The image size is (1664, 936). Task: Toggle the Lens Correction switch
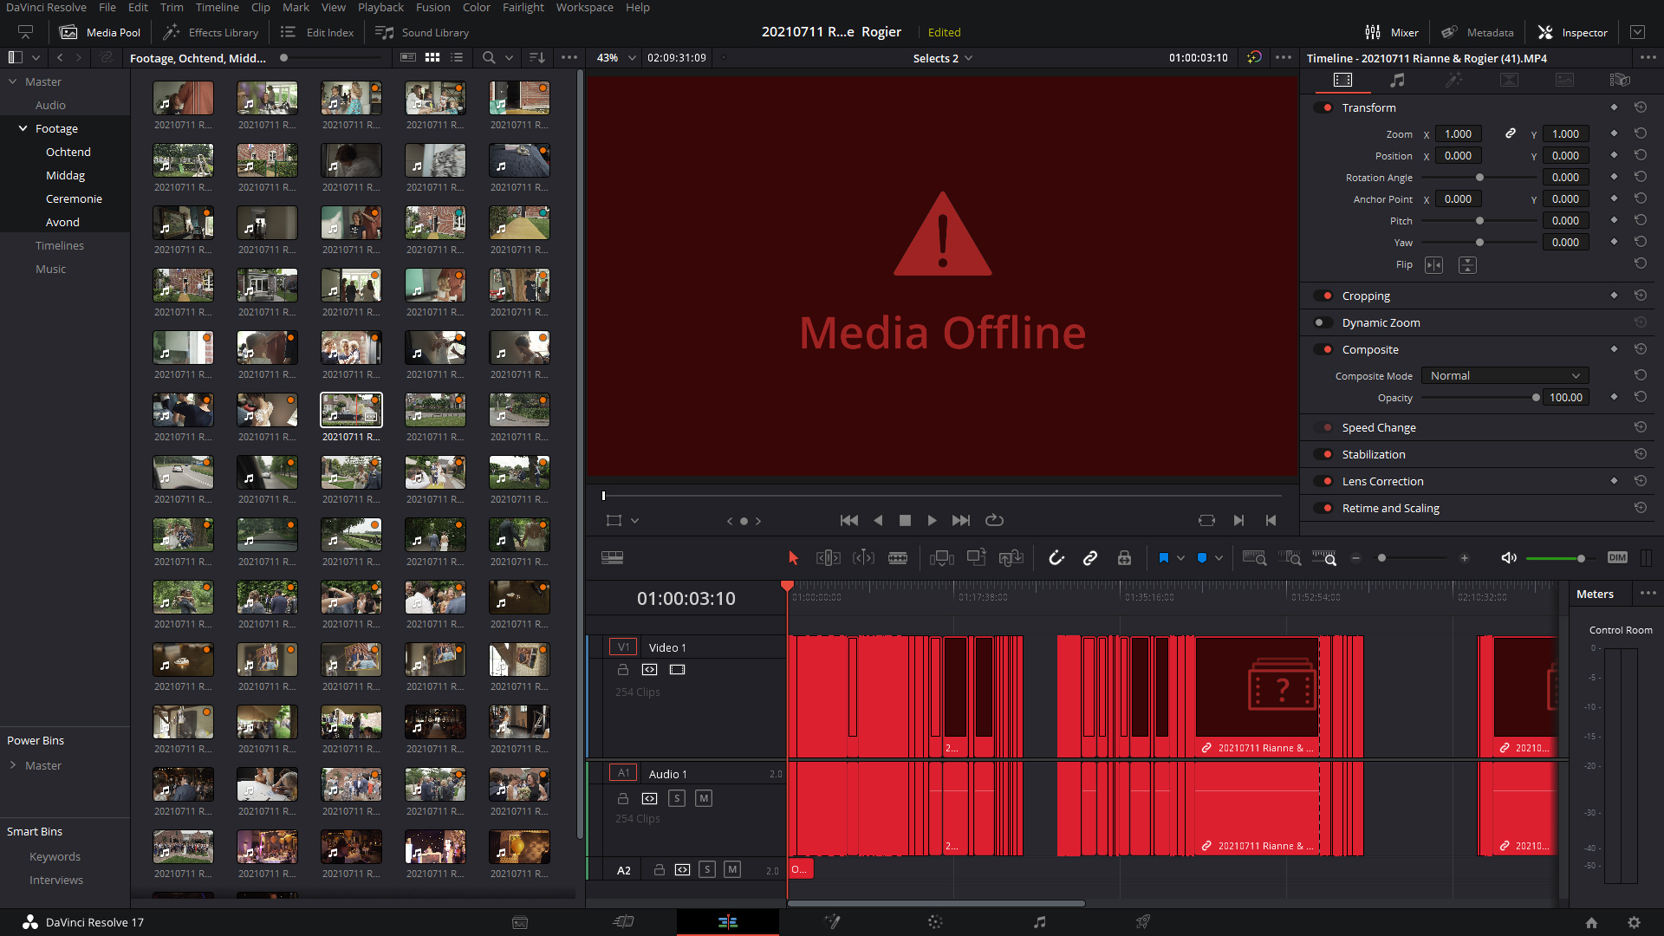(x=1323, y=482)
